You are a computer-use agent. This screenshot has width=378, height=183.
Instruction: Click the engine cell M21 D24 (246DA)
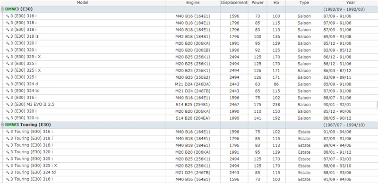193,84
